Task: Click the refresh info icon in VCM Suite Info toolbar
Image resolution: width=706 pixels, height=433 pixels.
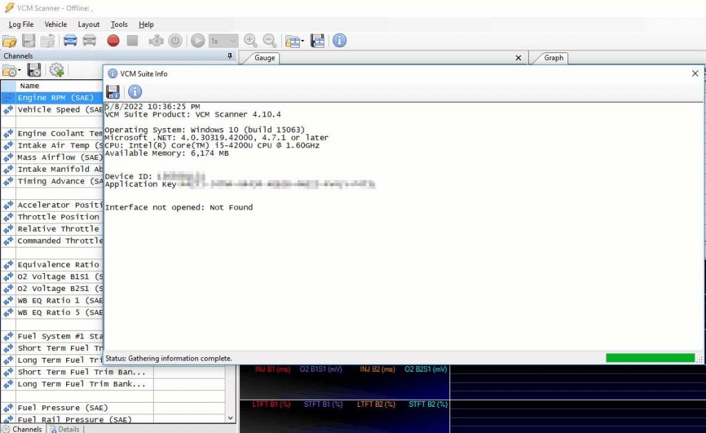Action: coord(135,92)
